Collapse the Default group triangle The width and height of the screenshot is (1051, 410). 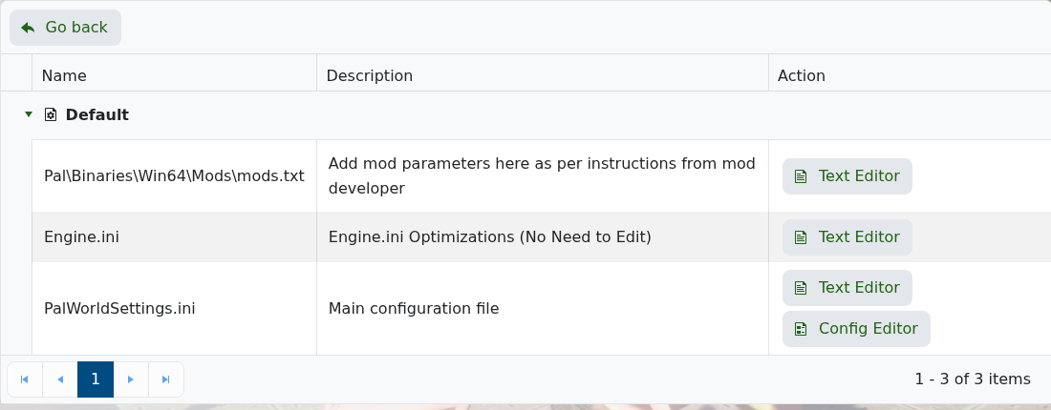[28, 114]
